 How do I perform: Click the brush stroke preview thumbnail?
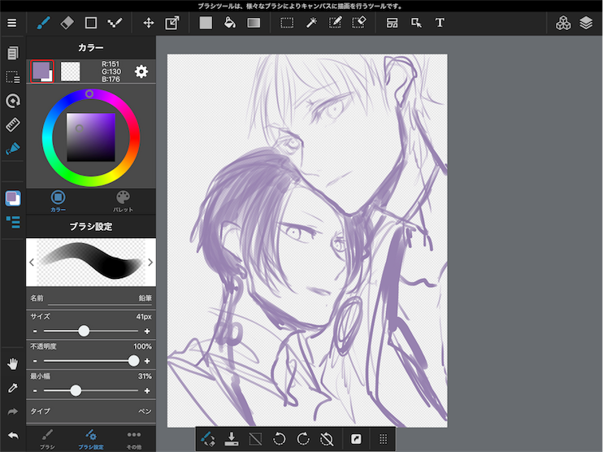91,262
